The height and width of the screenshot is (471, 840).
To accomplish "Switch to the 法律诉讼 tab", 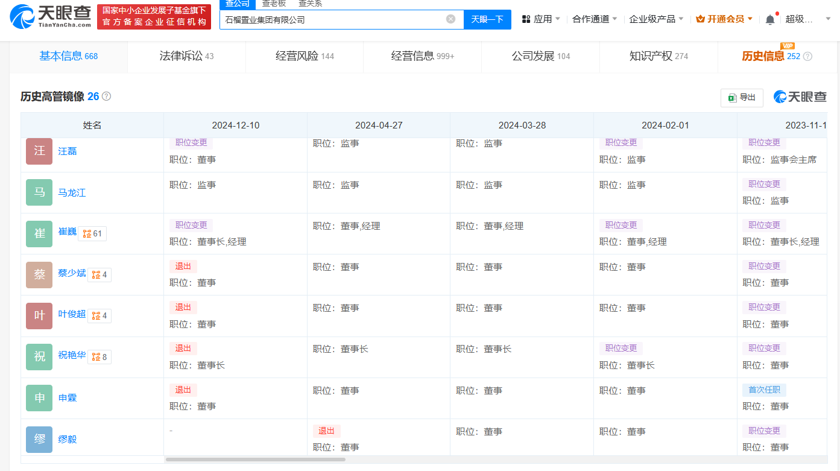I will tap(186, 57).
